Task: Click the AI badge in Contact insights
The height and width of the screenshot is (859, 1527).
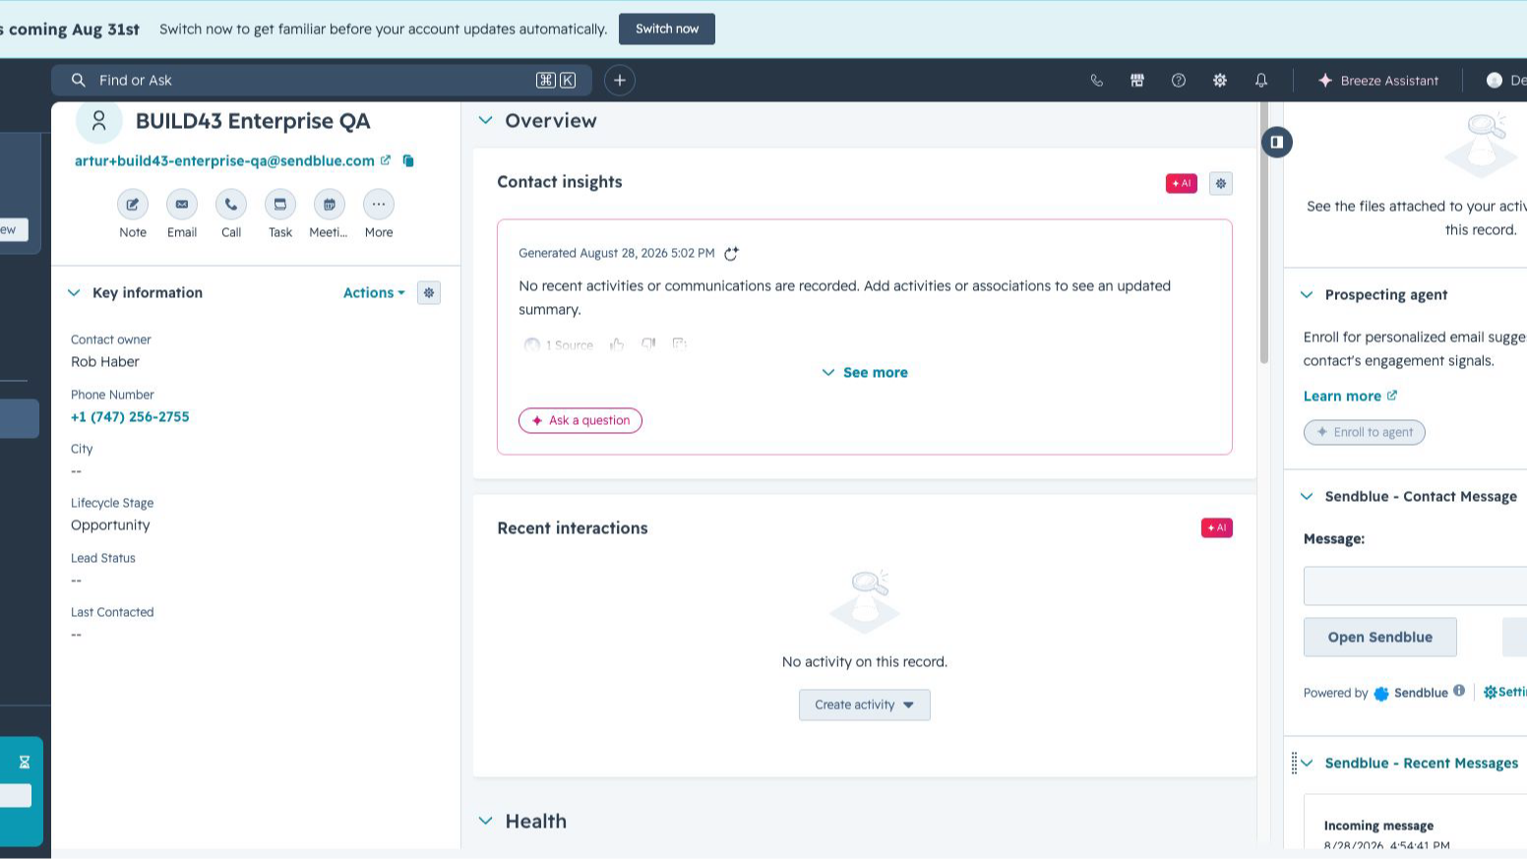Action: click(1182, 183)
